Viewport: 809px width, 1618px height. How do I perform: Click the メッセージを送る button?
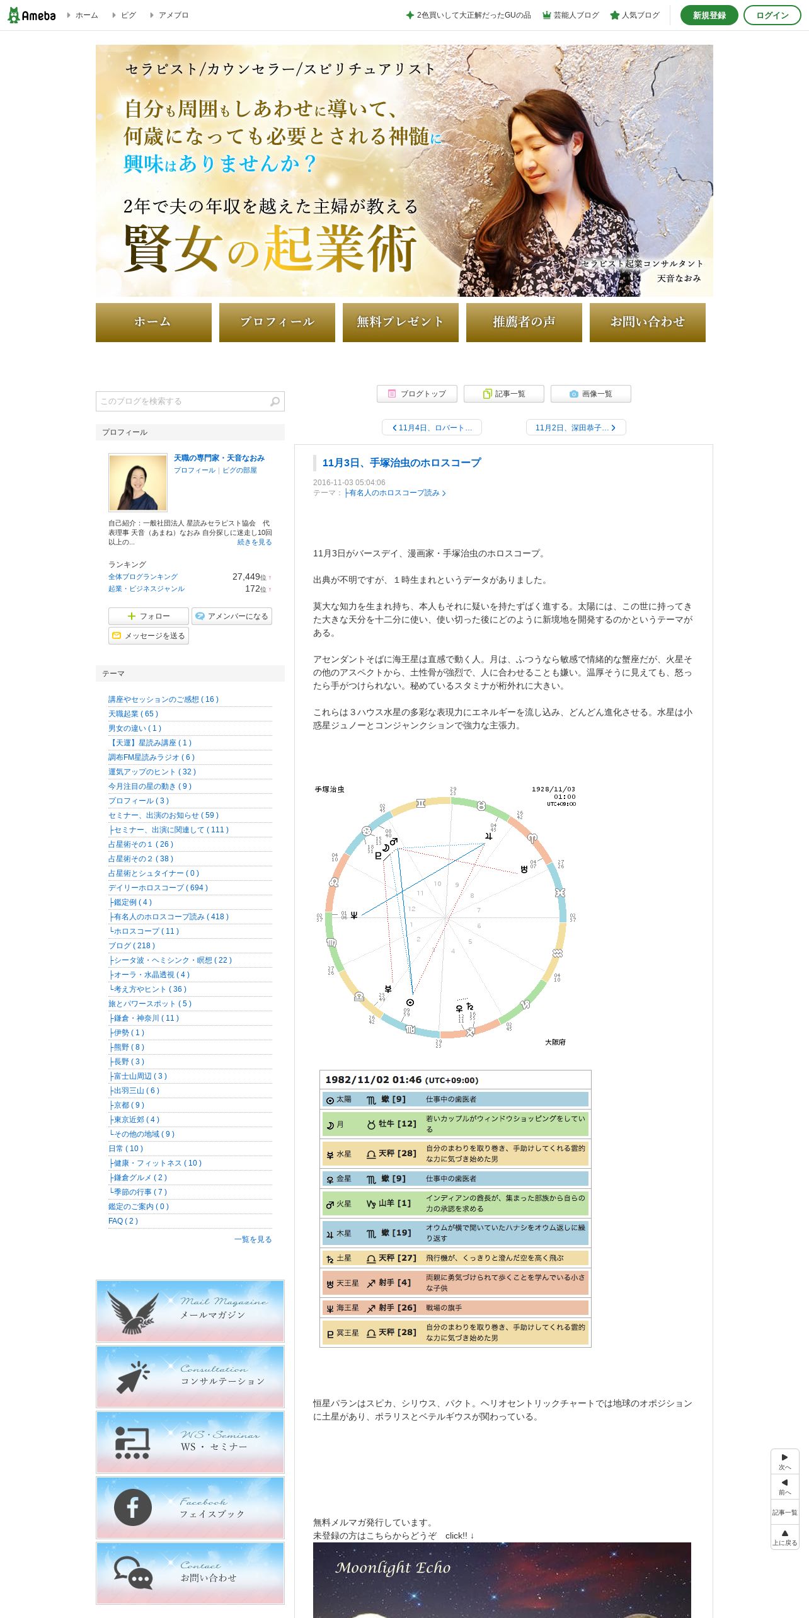149,636
